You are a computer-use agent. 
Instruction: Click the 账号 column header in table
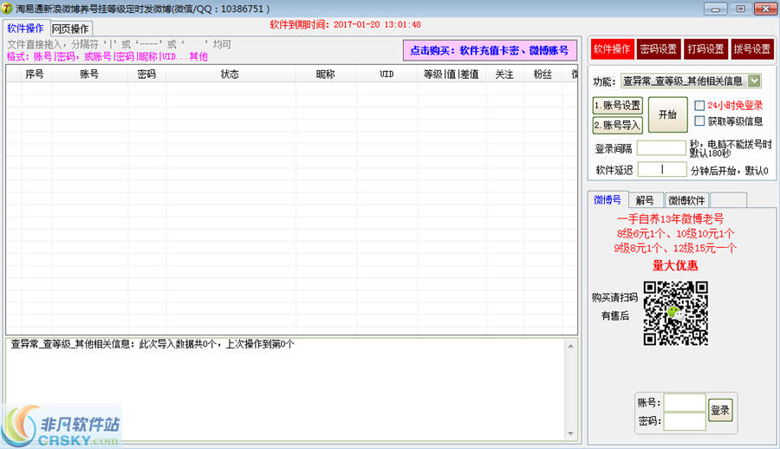(89, 75)
